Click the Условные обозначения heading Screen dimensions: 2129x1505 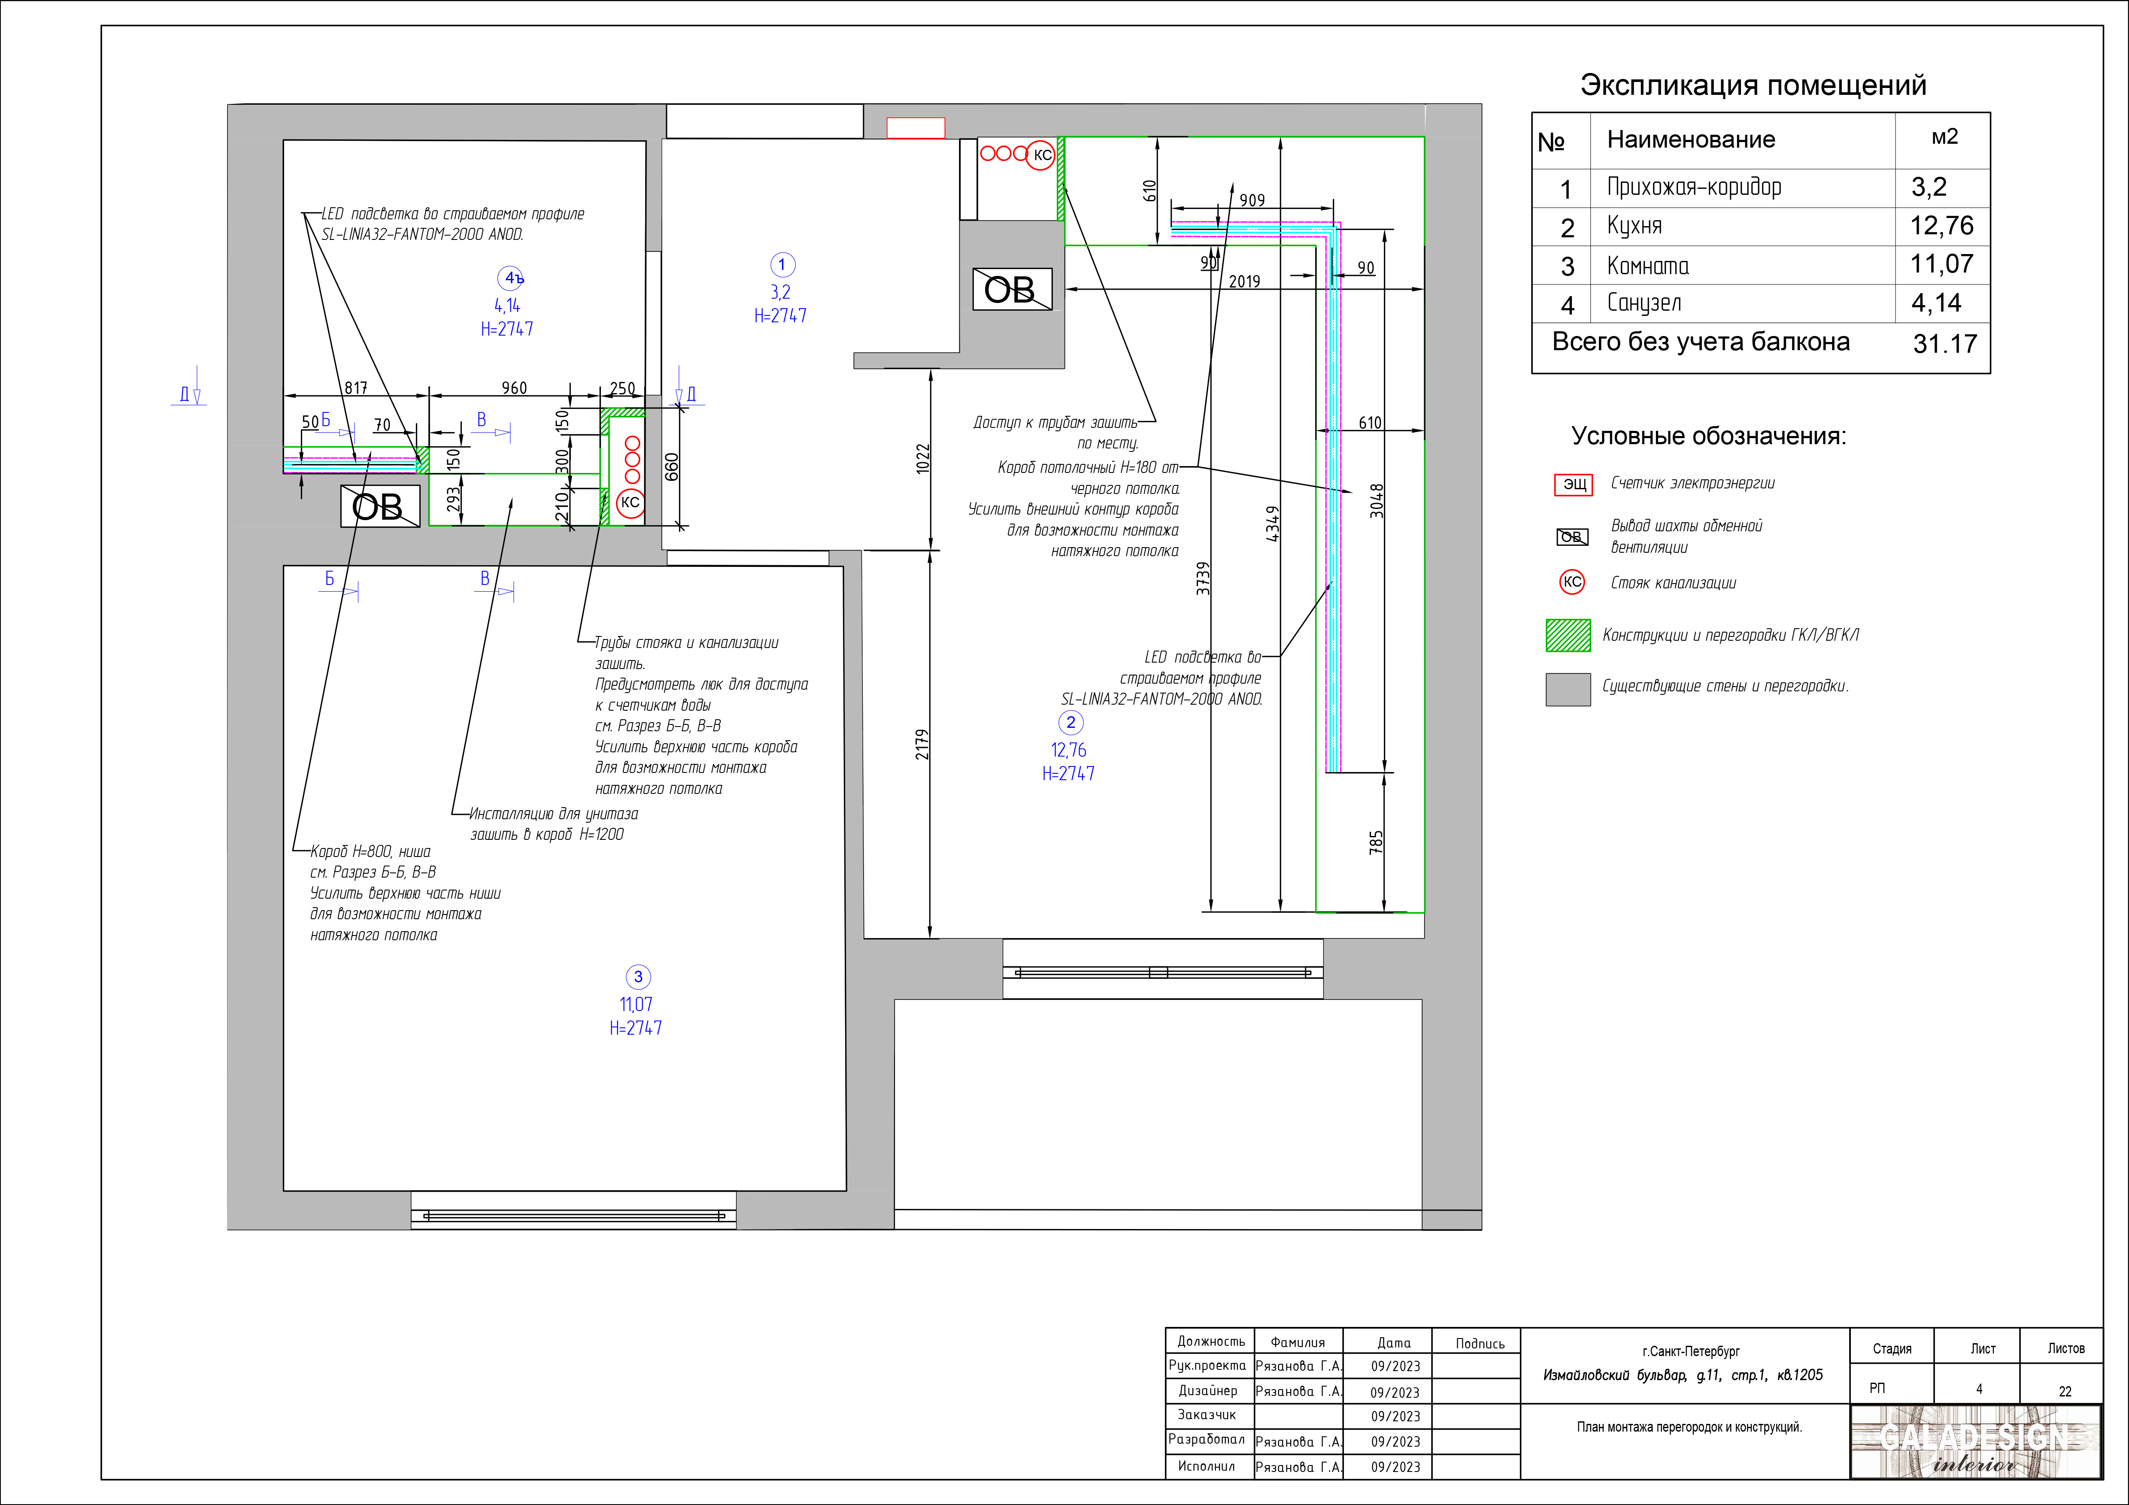pyautogui.click(x=1709, y=436)
